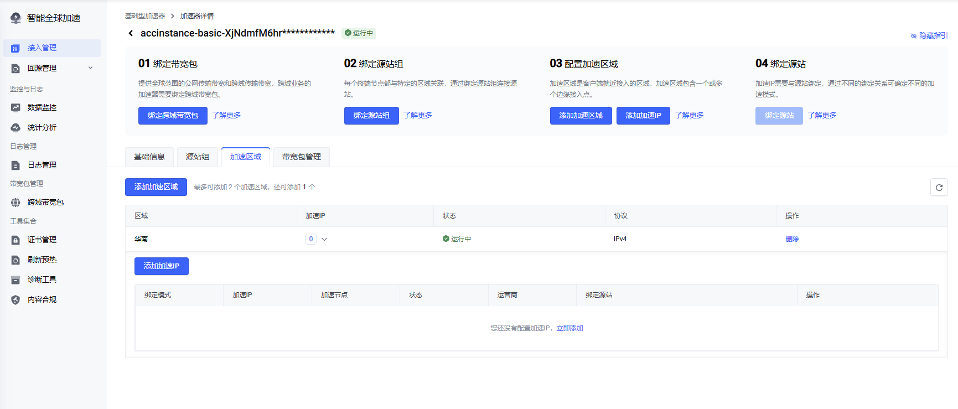This screenshot has height=409, width=958.
Task: Click the 添加加速区域 button above the table
Action: [156, 187]
